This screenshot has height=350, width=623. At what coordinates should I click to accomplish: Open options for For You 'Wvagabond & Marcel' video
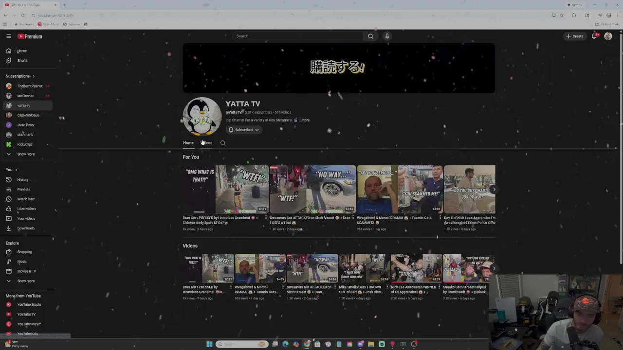coord(440,218)
